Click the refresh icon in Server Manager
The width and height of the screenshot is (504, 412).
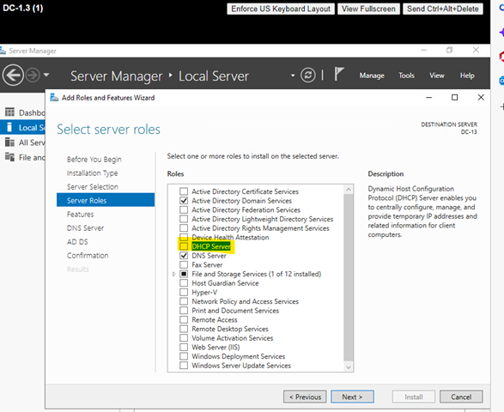pos(308,76)
